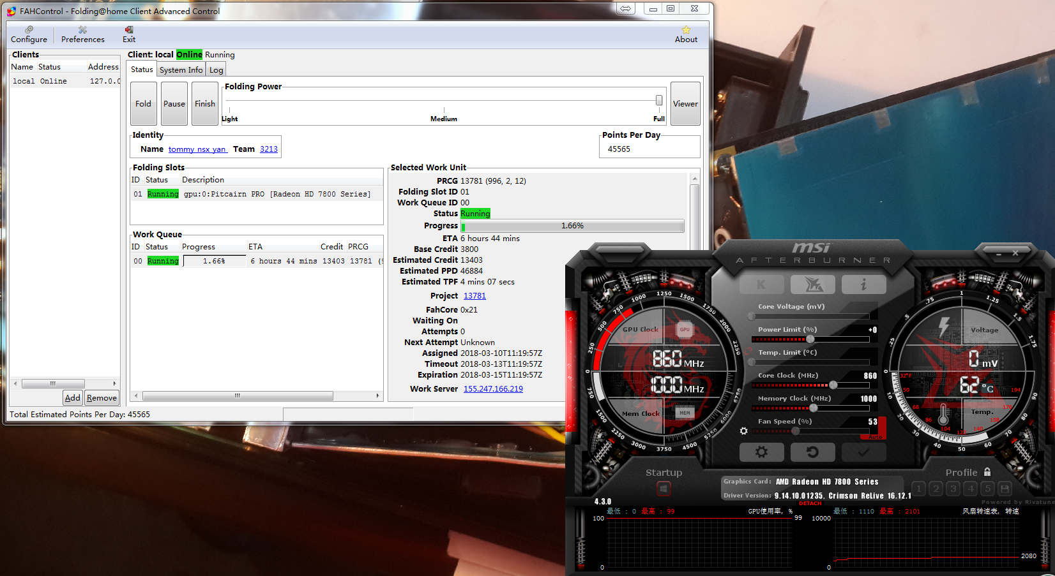Select folding slot 01 Pitcairn PRO row
Viewport: 1055px width, 576px height.
257,194
